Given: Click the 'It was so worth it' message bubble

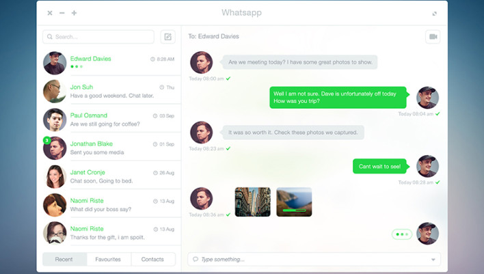Looking at the screenshot, I should [293, 133].
